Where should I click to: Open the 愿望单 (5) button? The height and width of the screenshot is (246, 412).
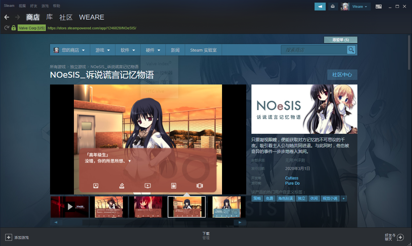(340, 40)
